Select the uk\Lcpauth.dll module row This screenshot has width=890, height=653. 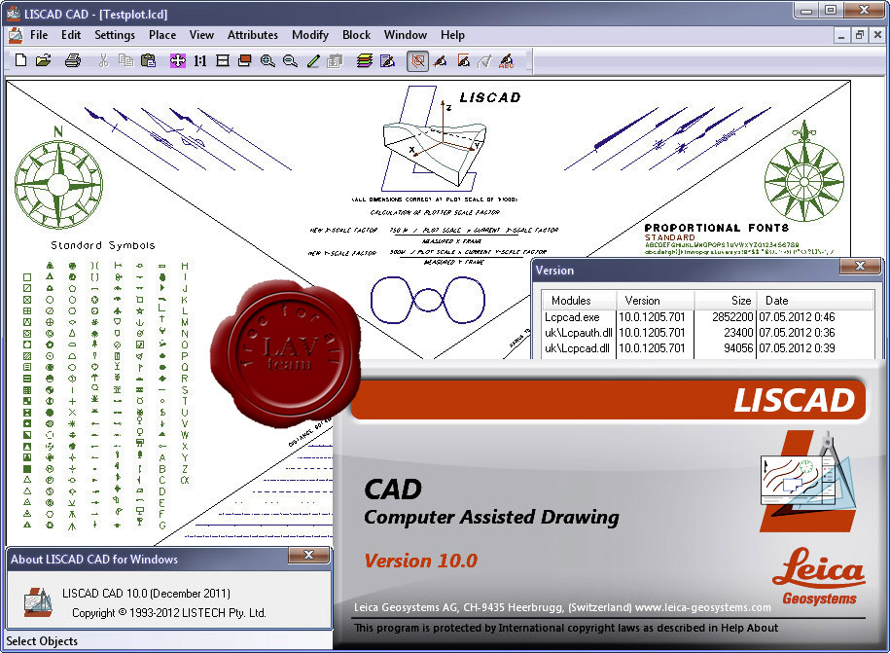708,332
